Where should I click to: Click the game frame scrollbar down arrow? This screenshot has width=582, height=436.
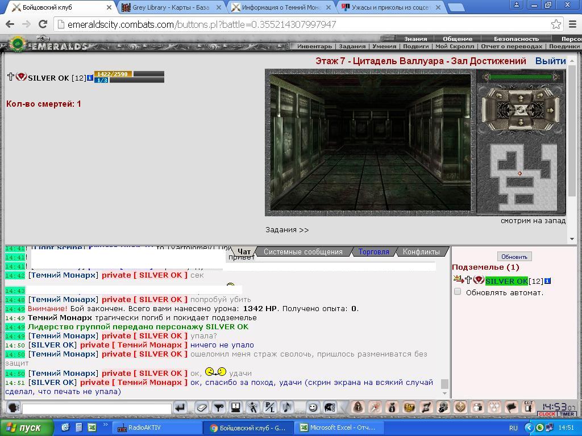(x=572, y=239)
